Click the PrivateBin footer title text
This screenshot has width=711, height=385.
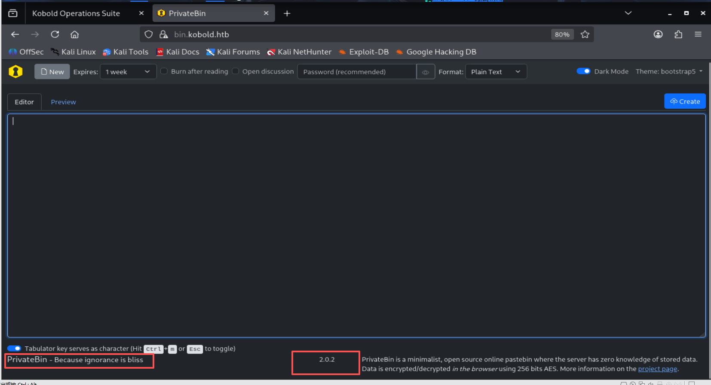pos(27,360)
